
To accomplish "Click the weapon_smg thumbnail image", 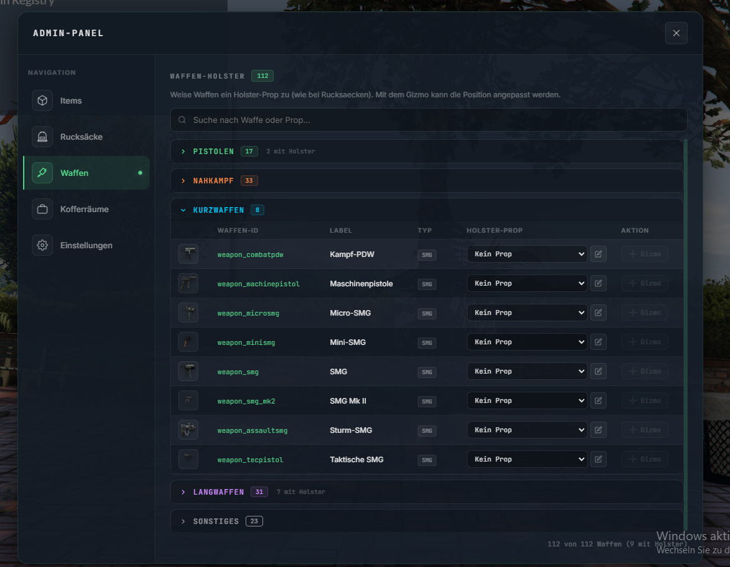I will click(x=188, y=371).
